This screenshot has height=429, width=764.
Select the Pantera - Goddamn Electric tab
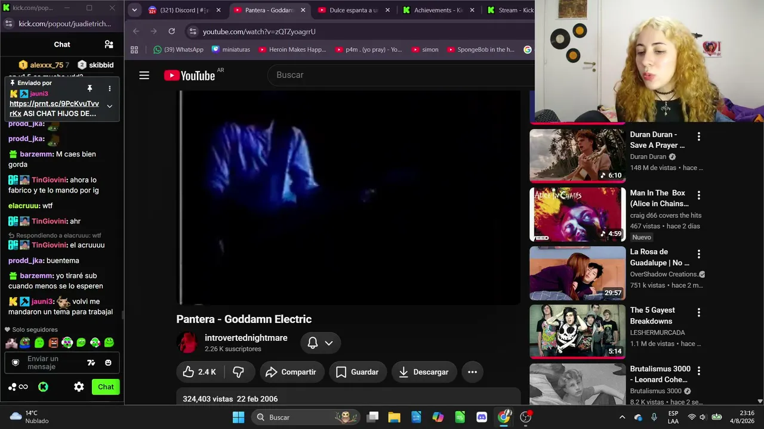point(269,10)
